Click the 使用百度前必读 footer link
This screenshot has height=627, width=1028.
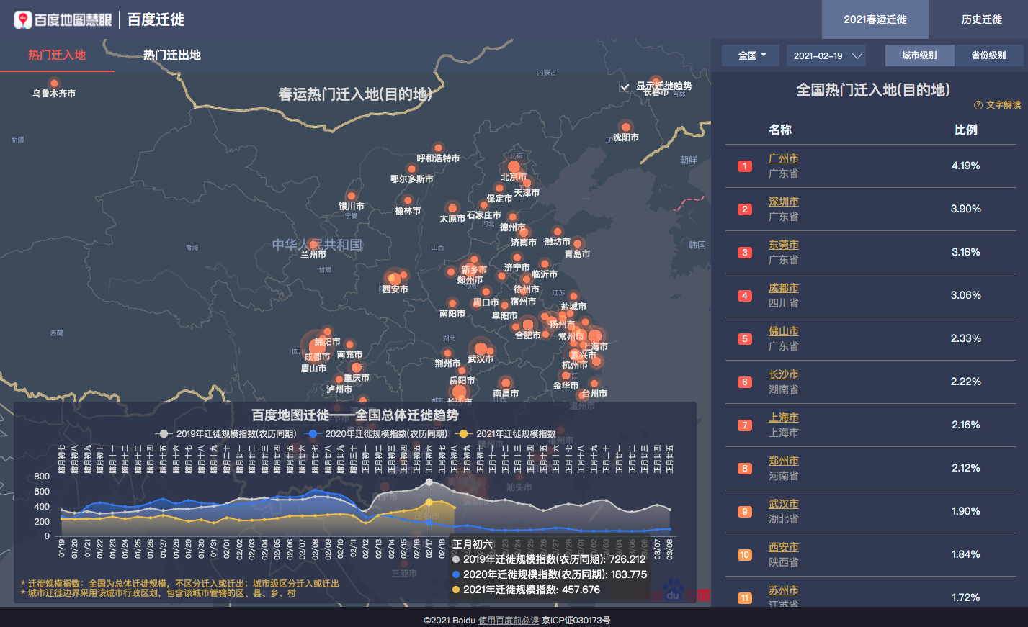[508, 621]
